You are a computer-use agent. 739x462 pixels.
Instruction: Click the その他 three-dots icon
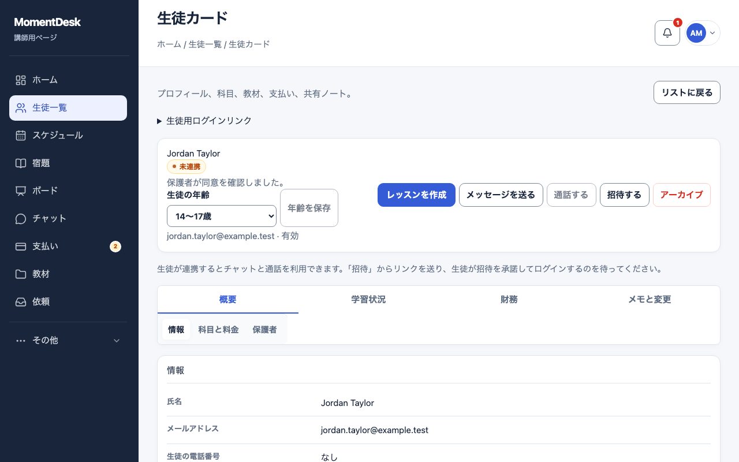[21, 341]
